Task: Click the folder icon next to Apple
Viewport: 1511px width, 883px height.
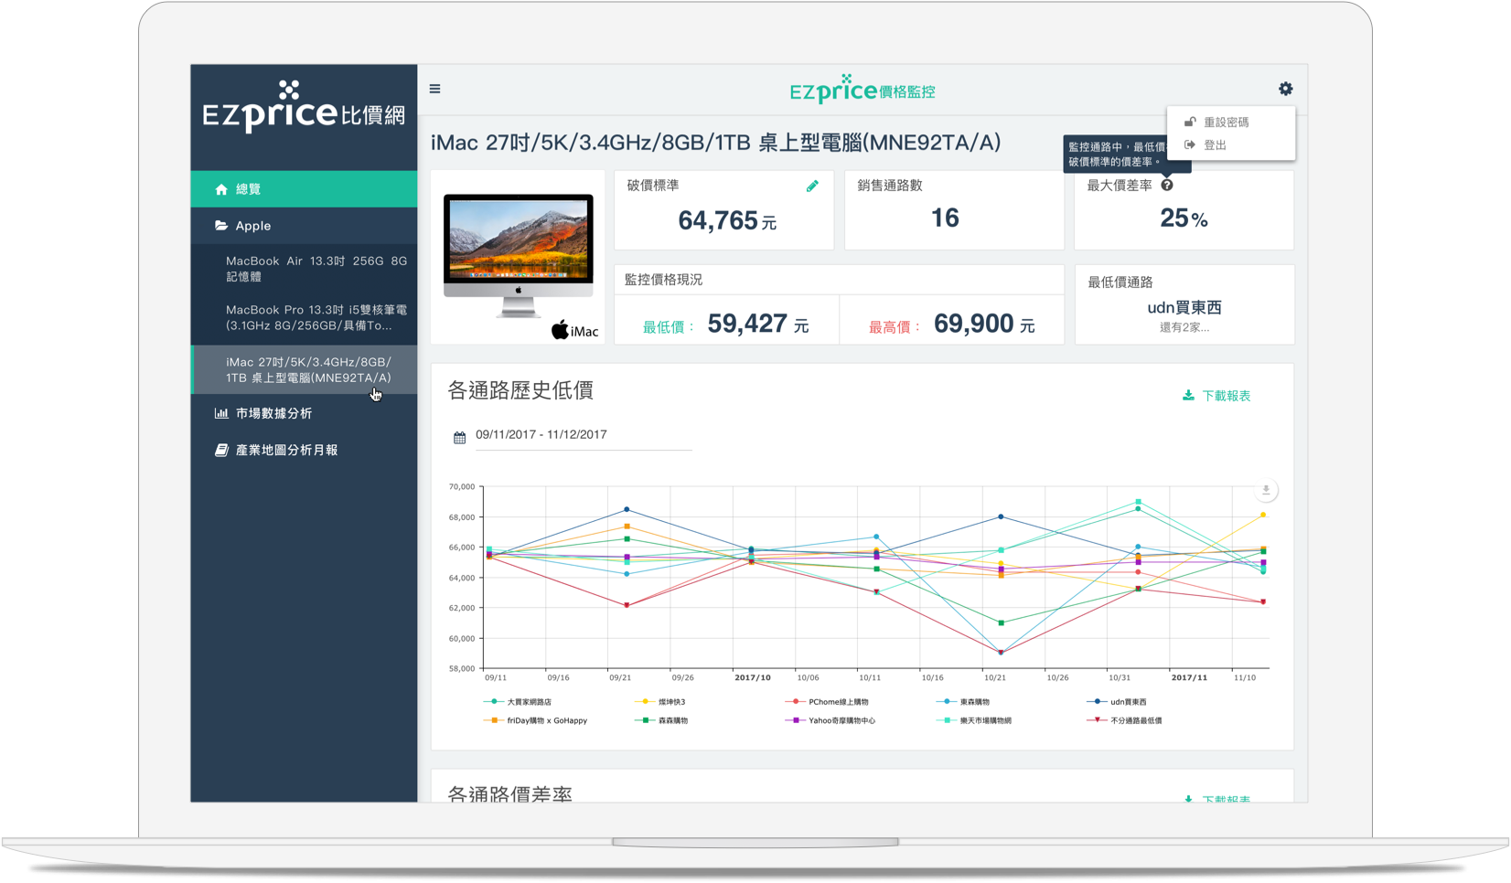Action: pyautogui.click(x=220, y=226)
